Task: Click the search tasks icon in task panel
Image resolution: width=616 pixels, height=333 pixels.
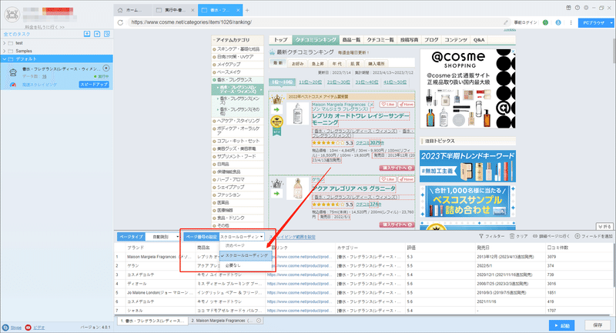Action: (x=106, y=34)
